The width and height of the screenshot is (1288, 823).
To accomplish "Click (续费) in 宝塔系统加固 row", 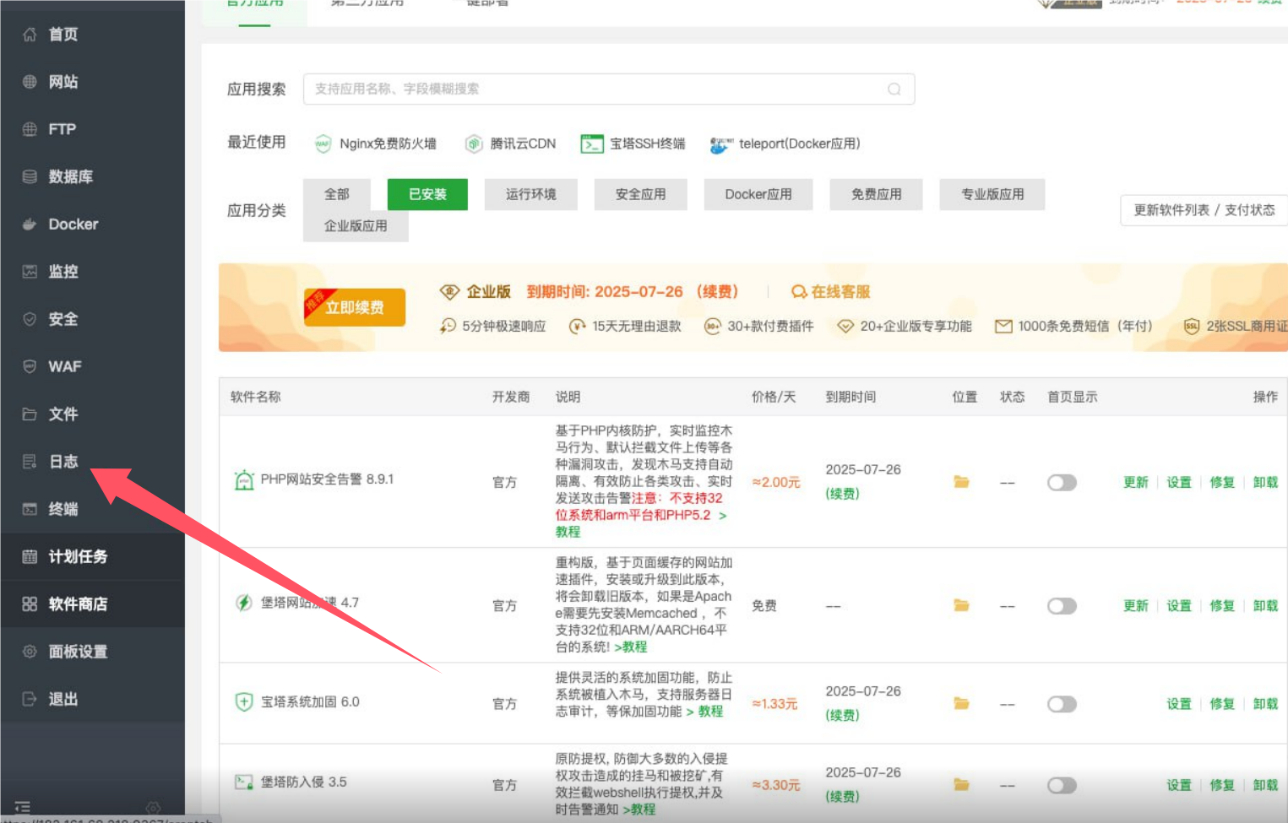I will point(842,715).
